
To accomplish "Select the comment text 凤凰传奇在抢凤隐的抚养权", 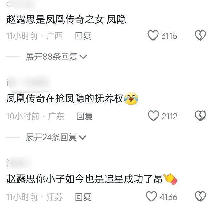I will click(65, 98).
